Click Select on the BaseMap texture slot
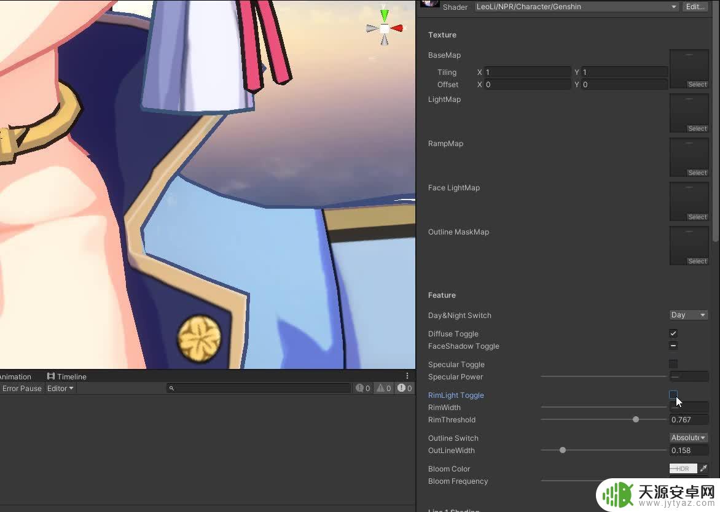Image resolution: width=720 pixels, height=512 pixels. coord(697,85)
